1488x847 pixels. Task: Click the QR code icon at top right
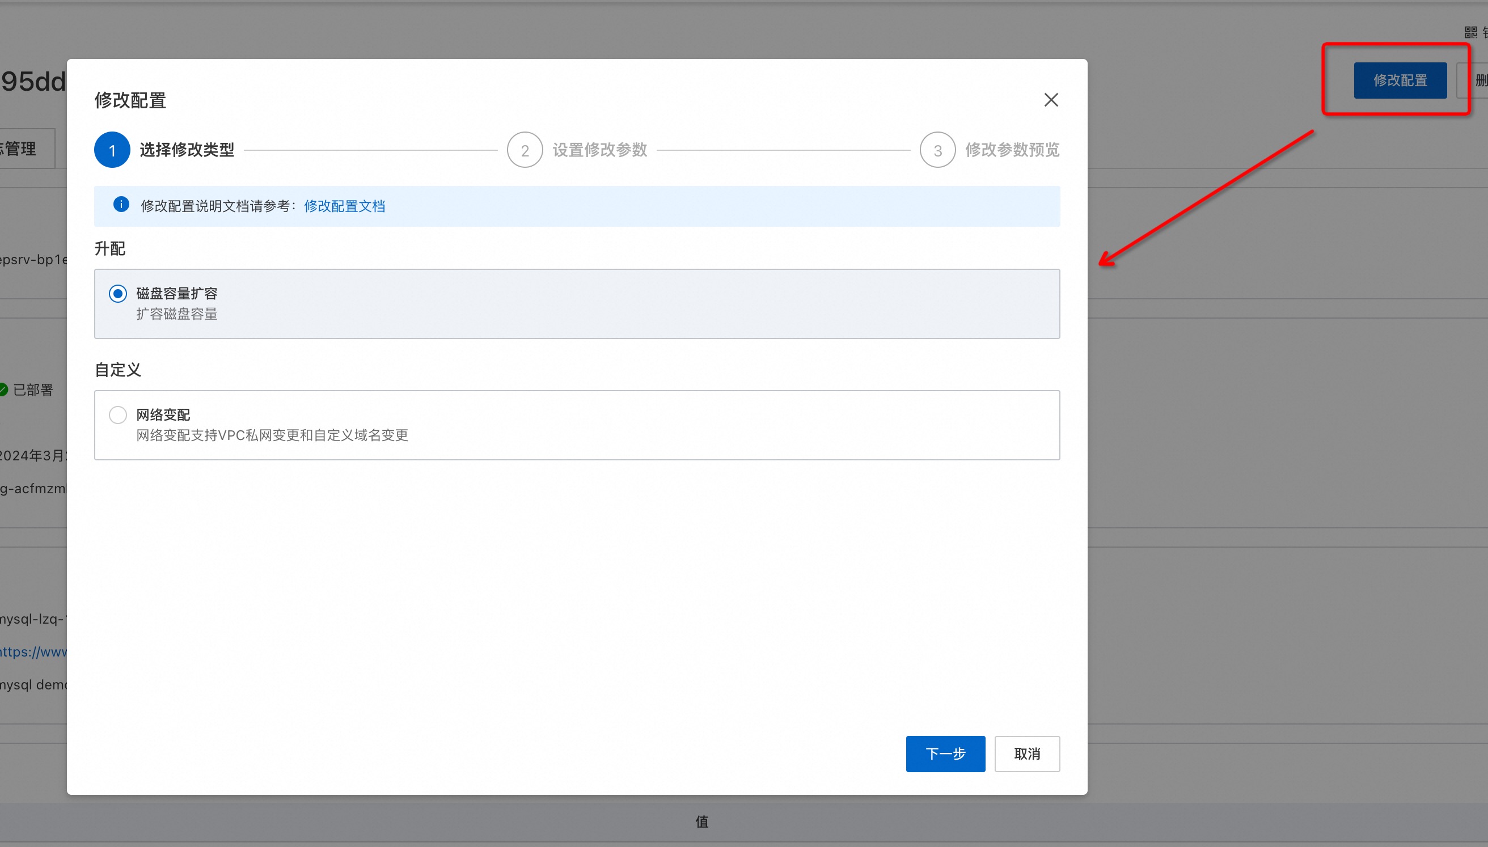pos(1470,32)
